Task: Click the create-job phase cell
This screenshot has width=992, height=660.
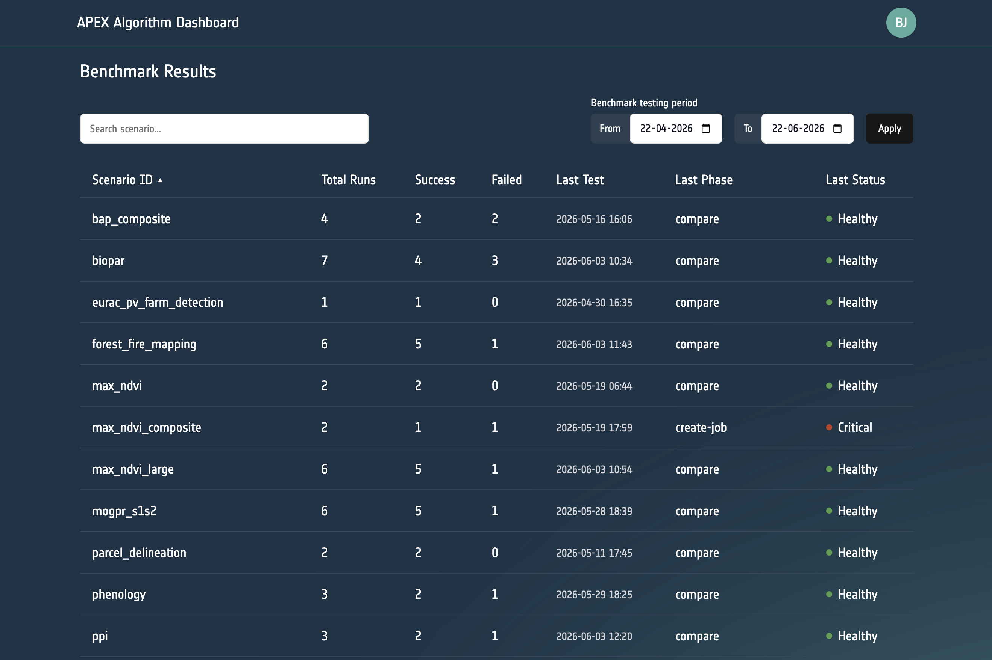Action: point(701,428)
